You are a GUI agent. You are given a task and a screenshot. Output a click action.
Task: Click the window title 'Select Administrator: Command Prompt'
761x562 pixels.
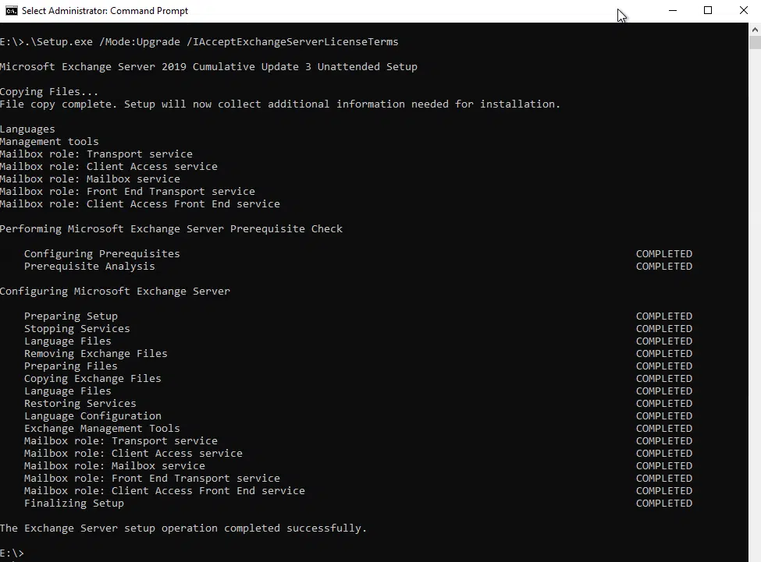point(105,11)
